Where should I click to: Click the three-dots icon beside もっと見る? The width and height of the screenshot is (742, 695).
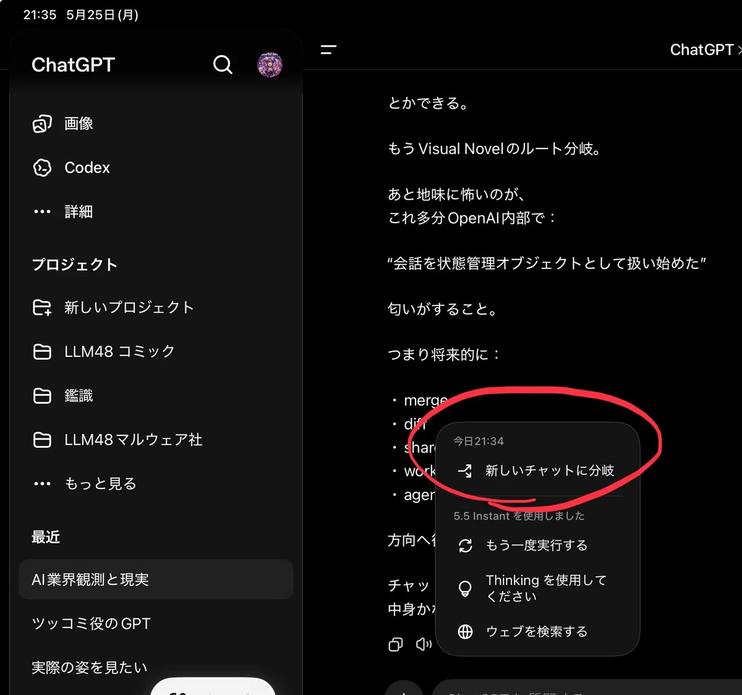(42, 484)
